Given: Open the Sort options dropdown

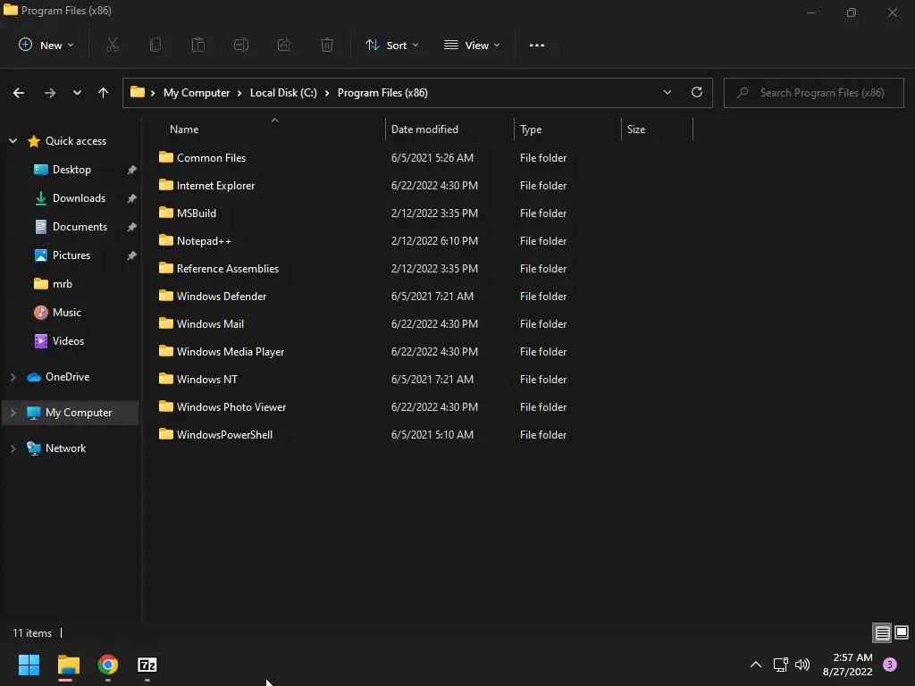Looking at the screenshot, I should (391, 45).
